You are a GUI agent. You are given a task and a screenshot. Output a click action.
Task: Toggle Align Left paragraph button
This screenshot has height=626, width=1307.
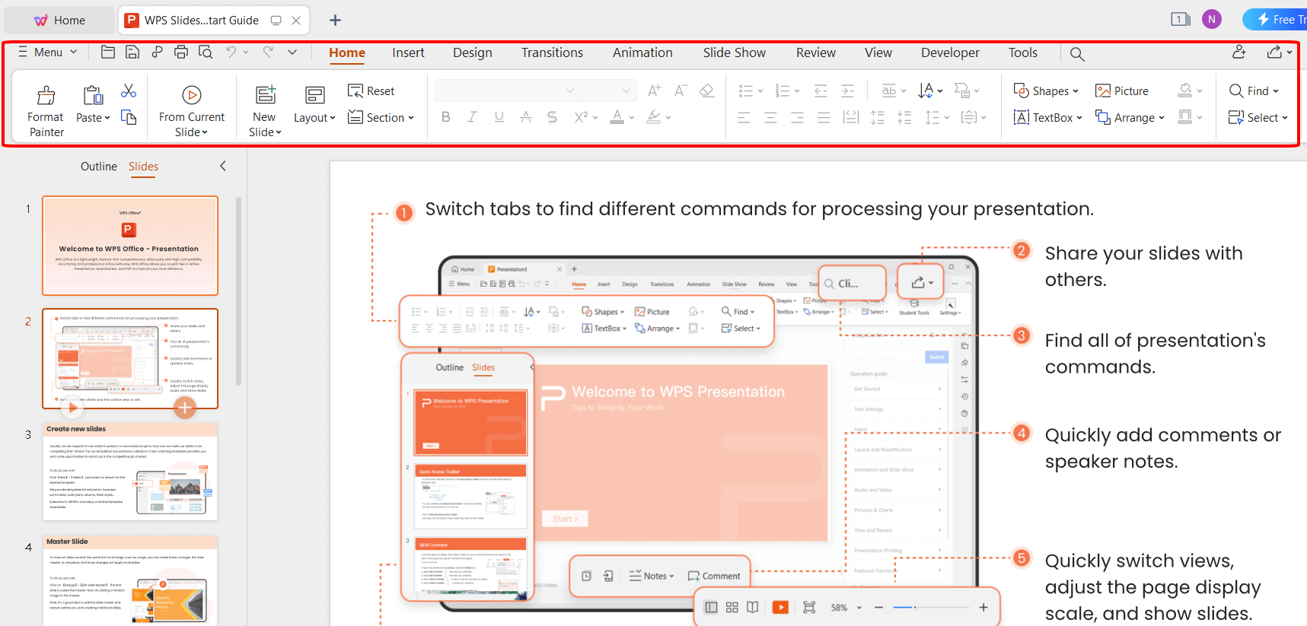click(x=744, y=117)
